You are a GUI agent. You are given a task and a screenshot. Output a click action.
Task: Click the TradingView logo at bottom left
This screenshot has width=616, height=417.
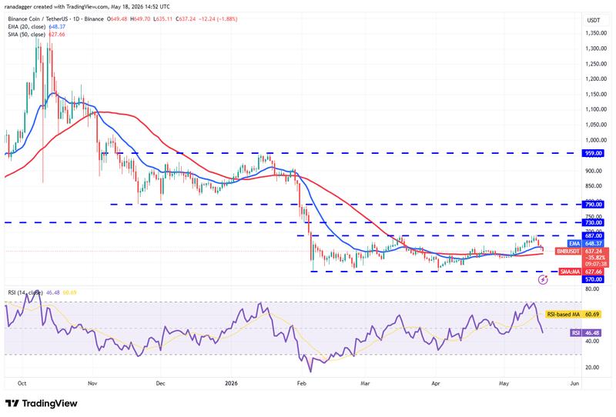42,403
